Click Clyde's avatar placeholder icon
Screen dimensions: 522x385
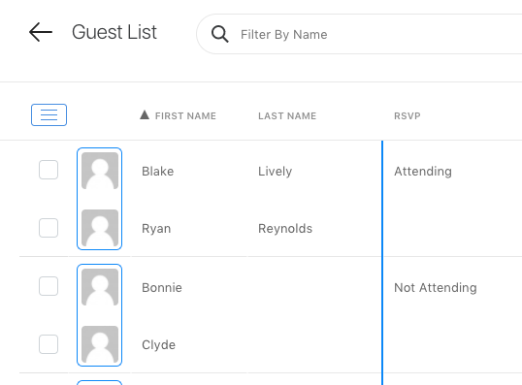(100, 344)
